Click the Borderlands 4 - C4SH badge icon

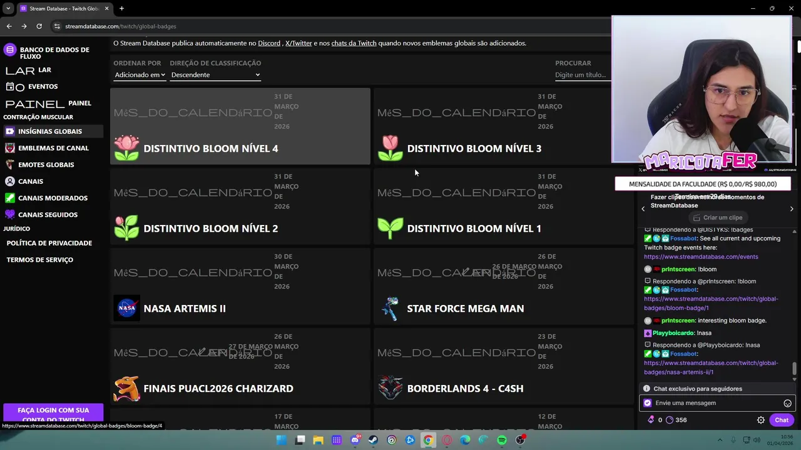(390, 388)
